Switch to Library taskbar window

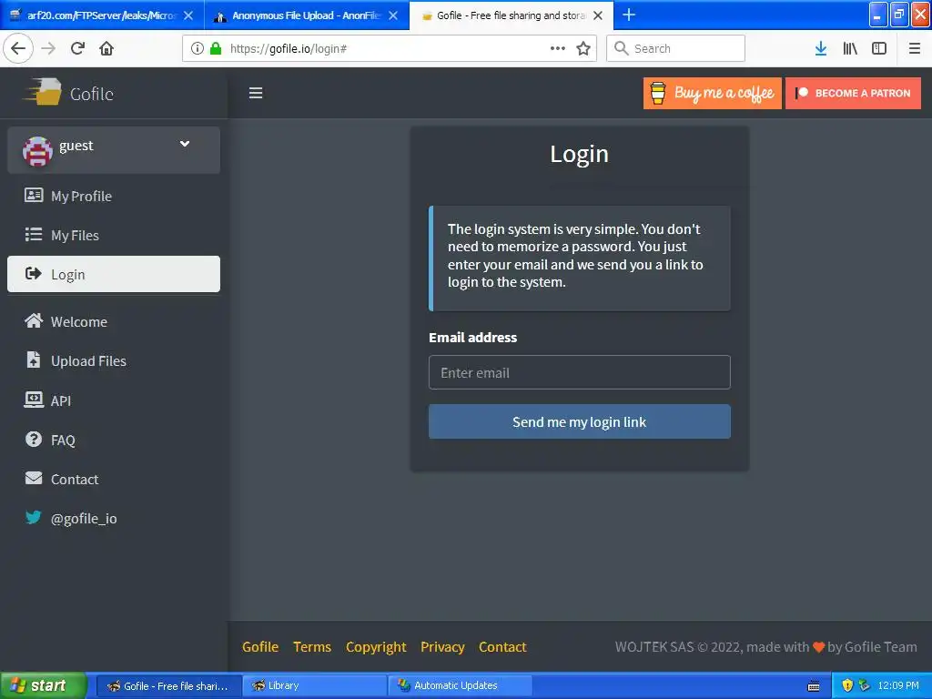(314, 685)
